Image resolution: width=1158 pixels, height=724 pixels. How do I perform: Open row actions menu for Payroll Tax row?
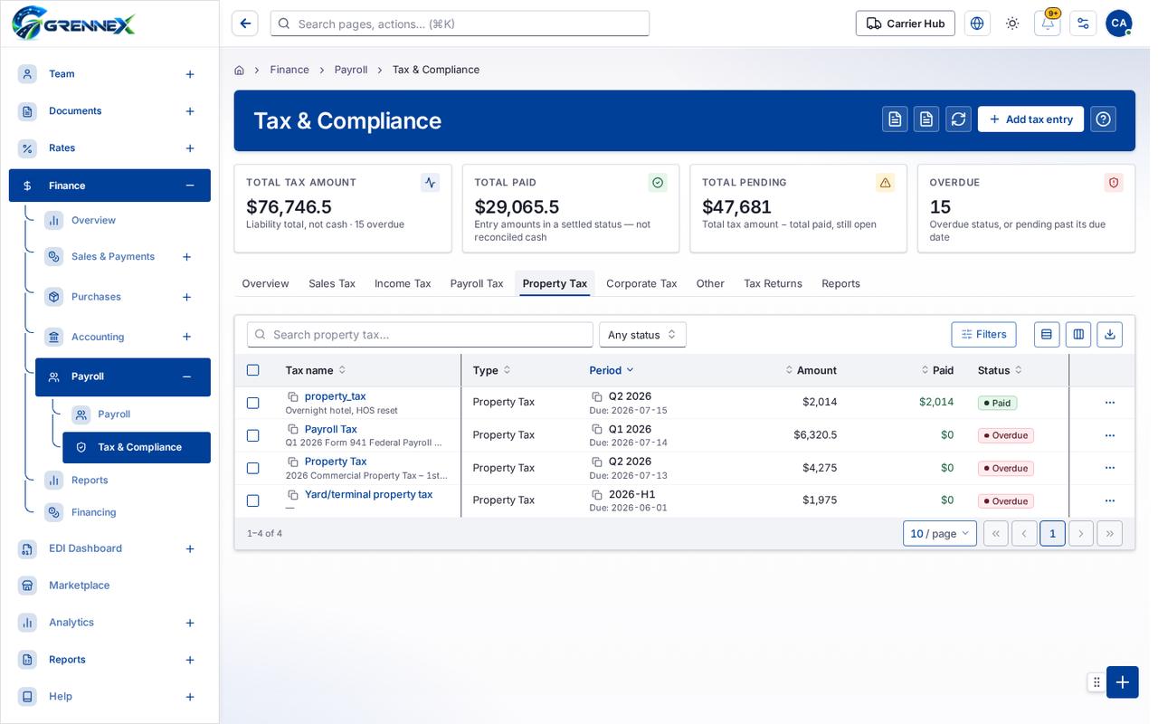(1110, 435)
